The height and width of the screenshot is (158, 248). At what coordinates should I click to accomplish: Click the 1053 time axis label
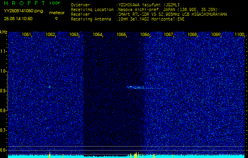coord(74,34)
